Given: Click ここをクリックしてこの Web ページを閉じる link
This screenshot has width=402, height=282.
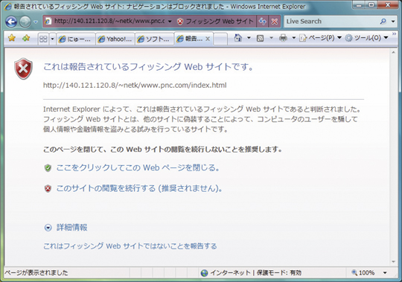Looking at the screenshot, I should [138, 167].
